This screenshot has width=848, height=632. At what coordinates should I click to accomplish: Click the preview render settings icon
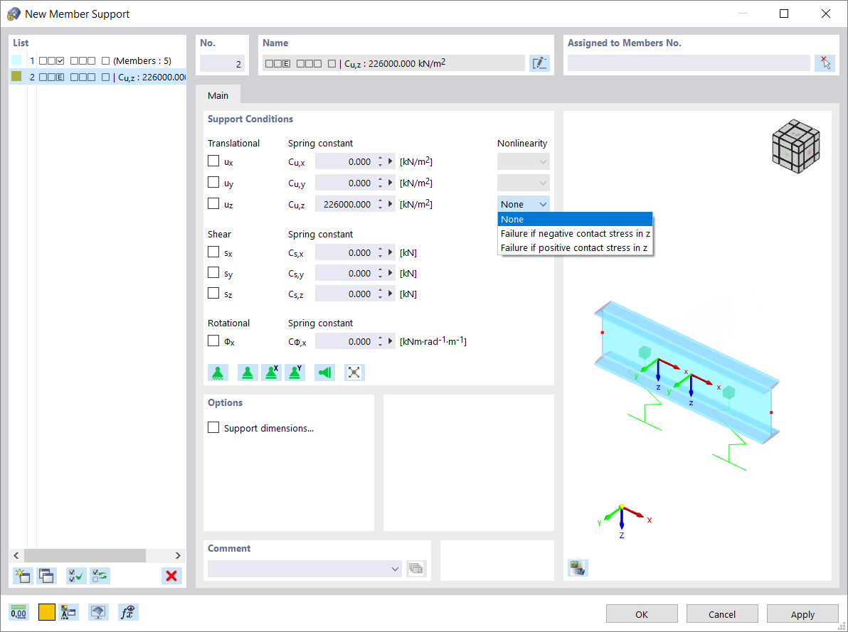pyautogui.click(x=578, y=568)
